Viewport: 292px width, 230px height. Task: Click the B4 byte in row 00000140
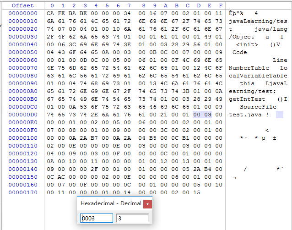[208, 169]
